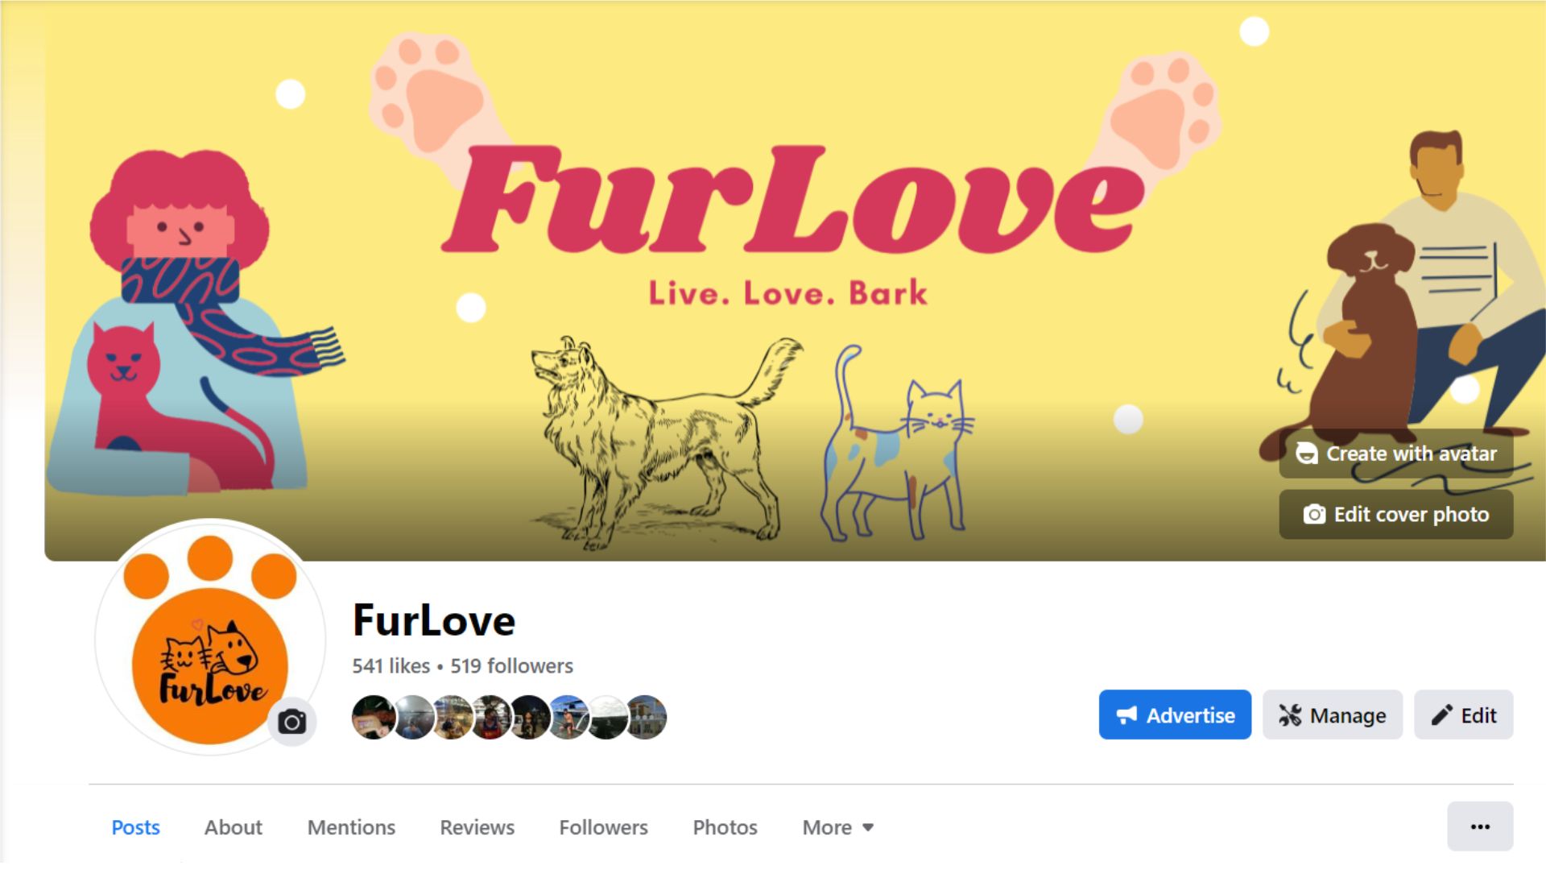Image resolution: width=1546 pixels, height=870 pixels.
Task: Click the first follower avatar thumbnail
Action: click(x=373, y=717)
